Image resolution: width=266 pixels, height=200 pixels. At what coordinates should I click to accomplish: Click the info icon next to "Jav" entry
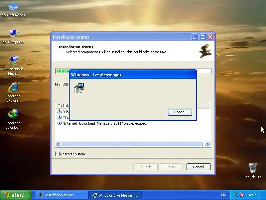pos(59,117)
